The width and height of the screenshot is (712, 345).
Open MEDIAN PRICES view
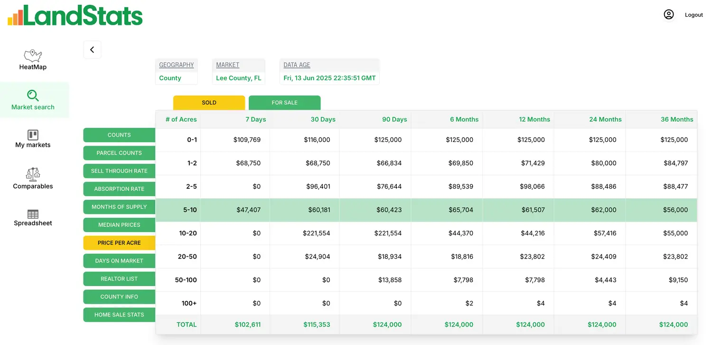click(x=119, y=224)
